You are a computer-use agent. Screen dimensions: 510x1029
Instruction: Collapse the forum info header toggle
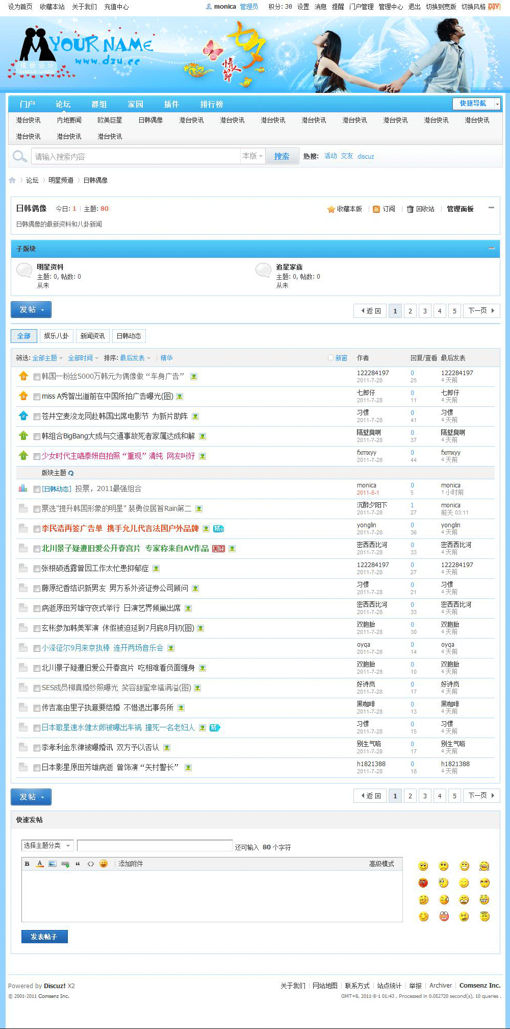pos(492,208)
